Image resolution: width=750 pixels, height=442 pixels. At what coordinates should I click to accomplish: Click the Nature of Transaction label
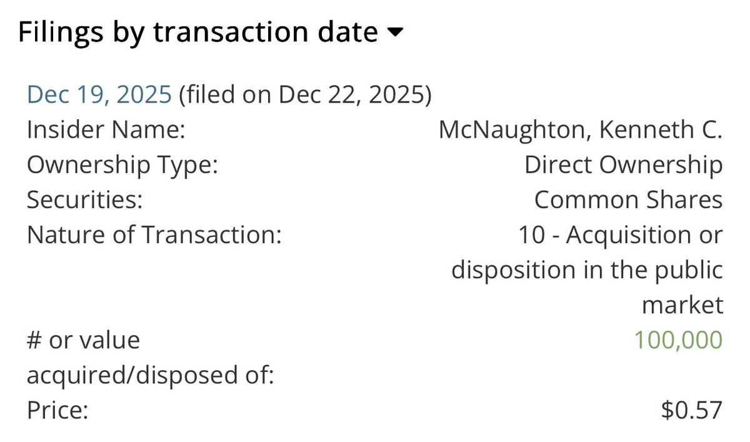click(x=154, y=236)
